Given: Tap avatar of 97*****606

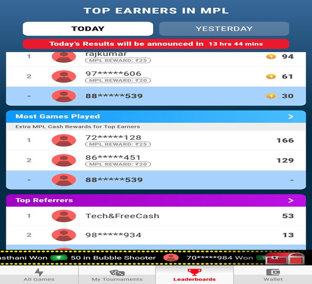Looking at the screenshot, I should [x=64, y=76].
